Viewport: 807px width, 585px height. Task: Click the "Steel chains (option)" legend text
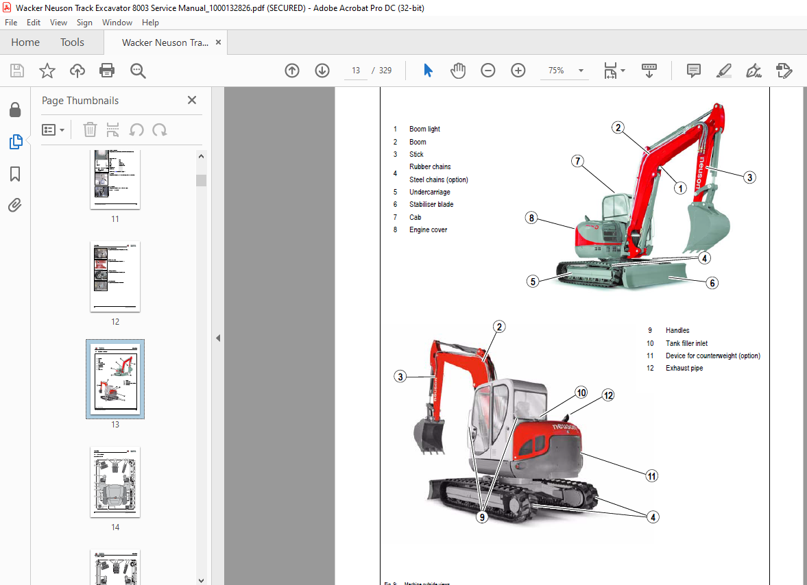point(439,180)
